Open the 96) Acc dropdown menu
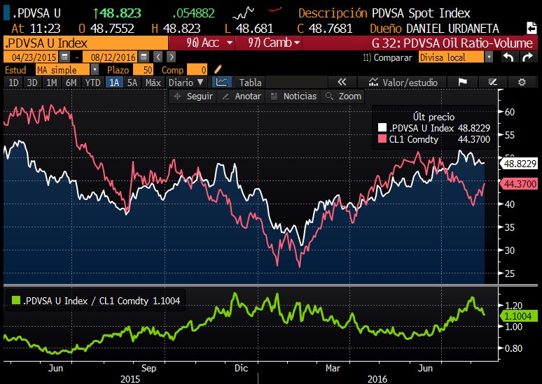Screen dimensions: 542x384 202,43
